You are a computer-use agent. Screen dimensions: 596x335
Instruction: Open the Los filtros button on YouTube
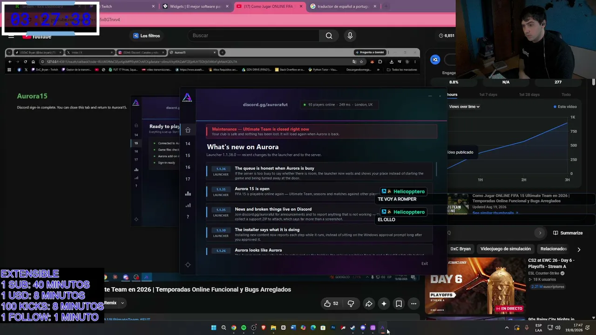[147, 36]
